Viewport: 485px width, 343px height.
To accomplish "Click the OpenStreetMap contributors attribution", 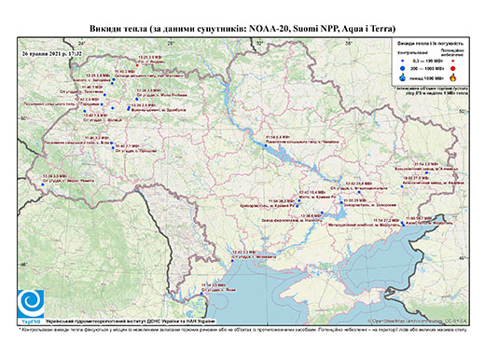I will pos(417,321).
